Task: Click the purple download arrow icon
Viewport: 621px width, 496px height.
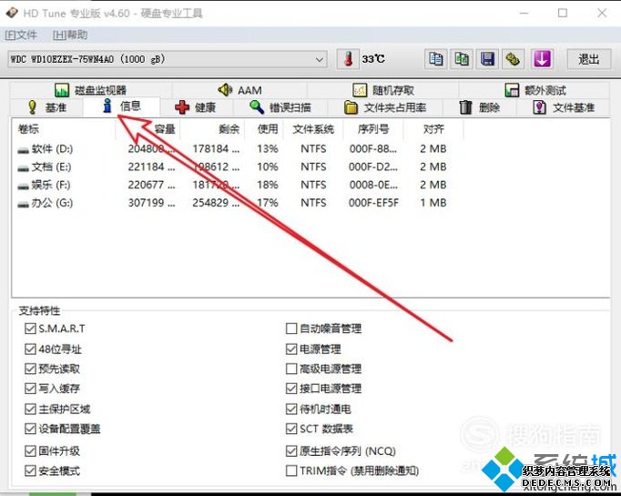Action: point(542,59)
